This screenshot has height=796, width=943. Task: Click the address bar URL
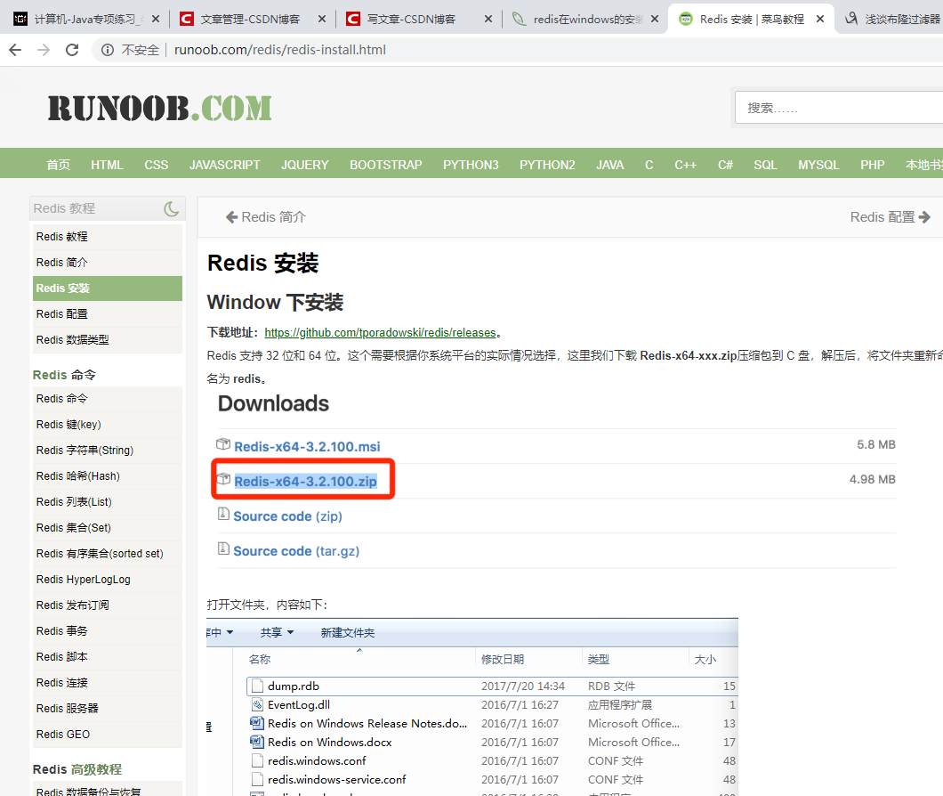click(280, 50)
